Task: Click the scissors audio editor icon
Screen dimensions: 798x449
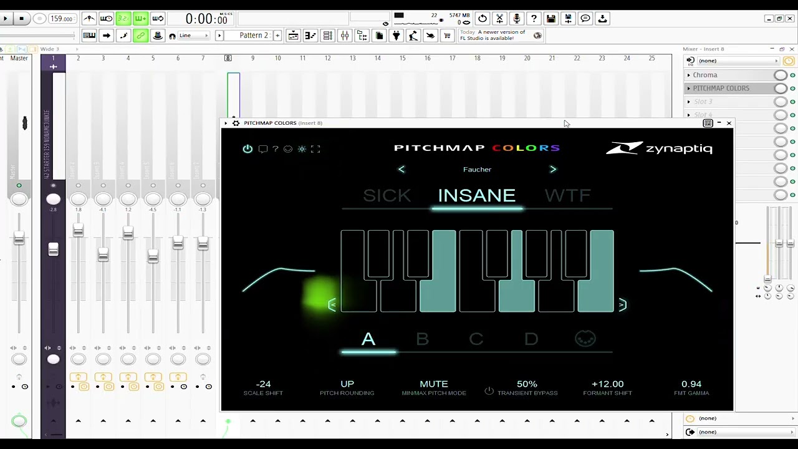Action: tap(499, 19)
